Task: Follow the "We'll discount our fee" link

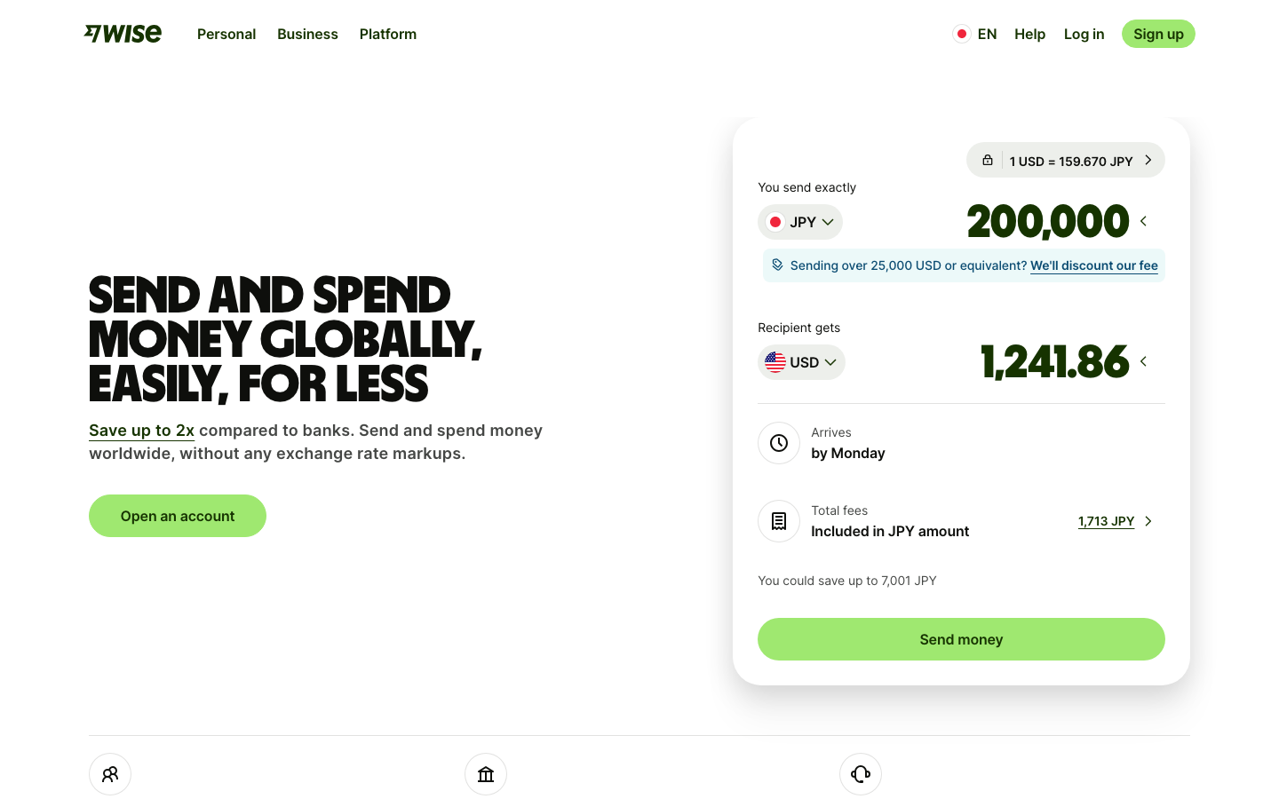Action: (1093, 265)
